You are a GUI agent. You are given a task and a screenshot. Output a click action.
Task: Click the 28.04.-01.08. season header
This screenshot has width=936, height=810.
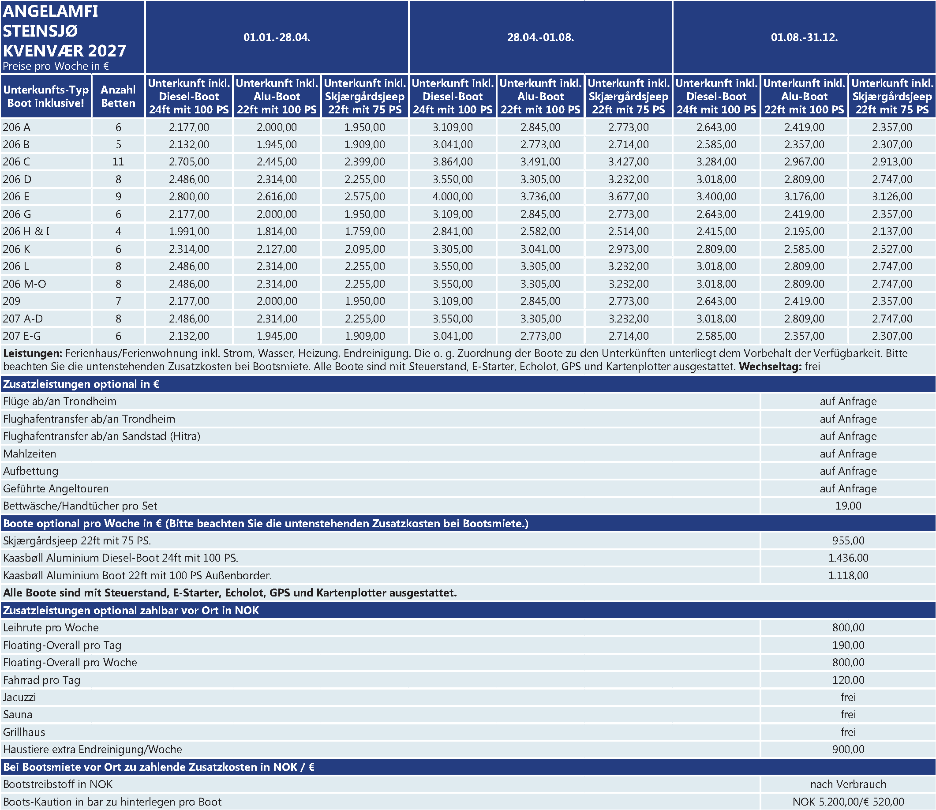coord(540,37)
